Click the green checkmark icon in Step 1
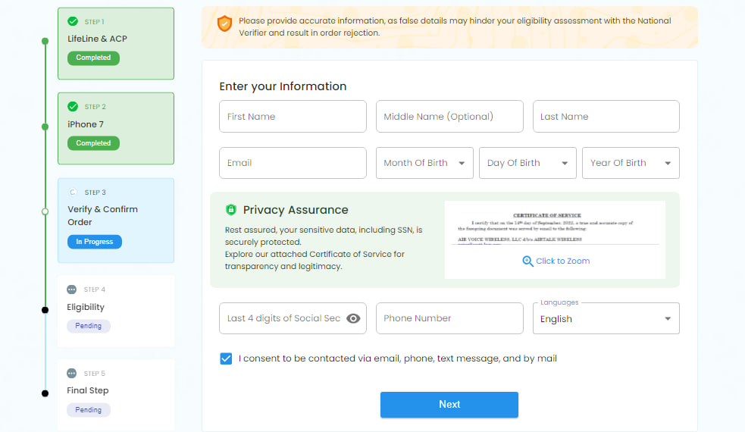The image size is (745, 432). point(73,21)
